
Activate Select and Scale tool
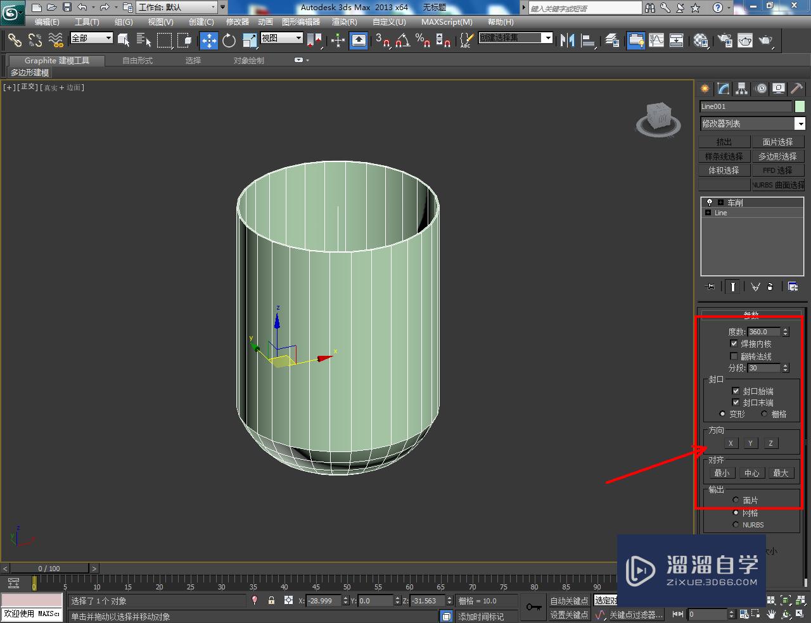pos(250,41)
